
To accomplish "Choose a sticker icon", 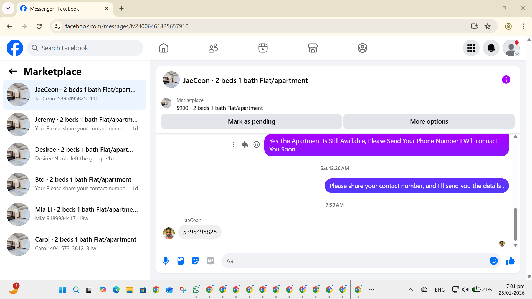I will pyautogui.click(x=196, y=261).
